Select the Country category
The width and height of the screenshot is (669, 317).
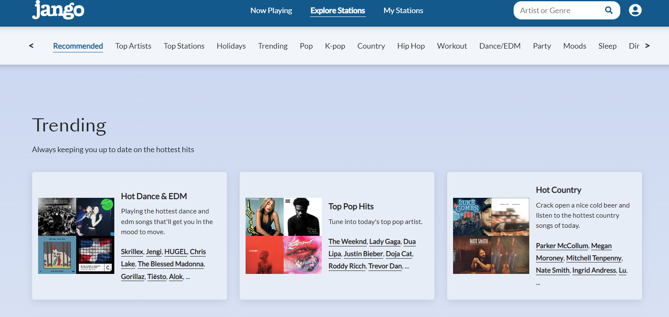click(x=371, y=46)
